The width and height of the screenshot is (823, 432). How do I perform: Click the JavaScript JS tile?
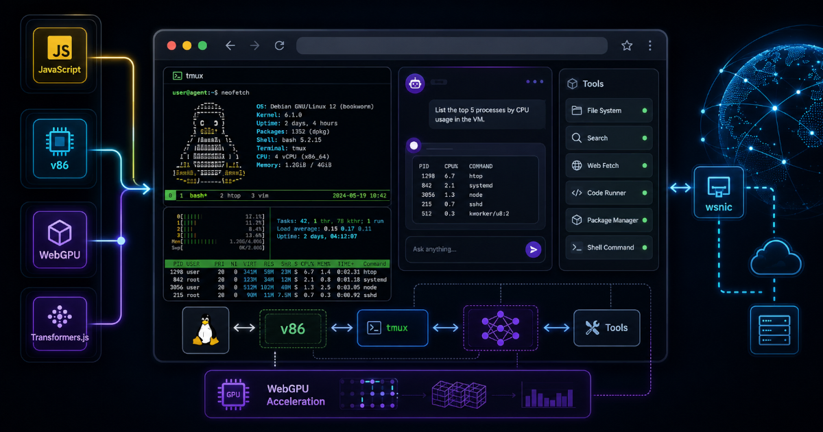pyautogui.click(x=60, y=56)
